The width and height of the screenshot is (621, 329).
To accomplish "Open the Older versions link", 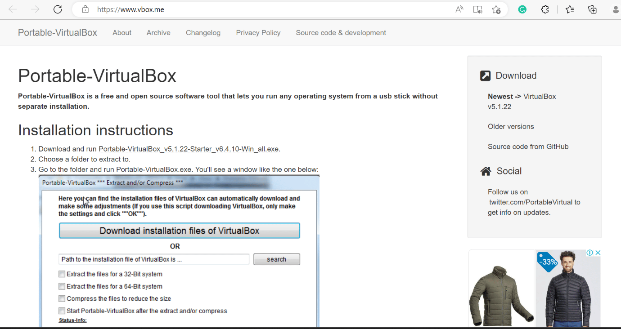I will (511, 127).
